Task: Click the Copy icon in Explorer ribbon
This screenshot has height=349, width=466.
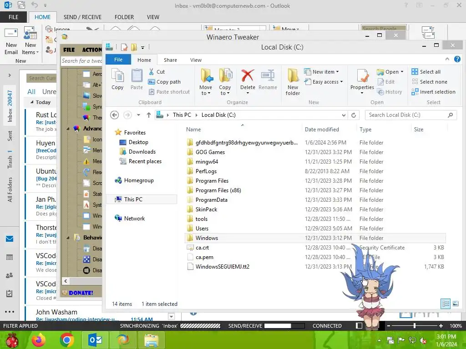Action: (117, 79)
